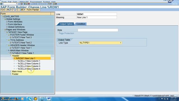Image resolution: width=179 pixels, height=101 pixels.
Task: Click the volume speaker tray icon
Action: [x=168, y=99]
